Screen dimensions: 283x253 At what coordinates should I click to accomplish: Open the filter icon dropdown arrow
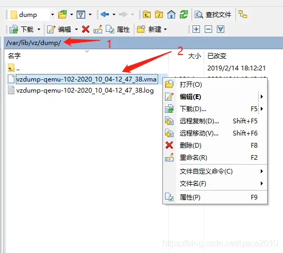(x=90, y=14)
